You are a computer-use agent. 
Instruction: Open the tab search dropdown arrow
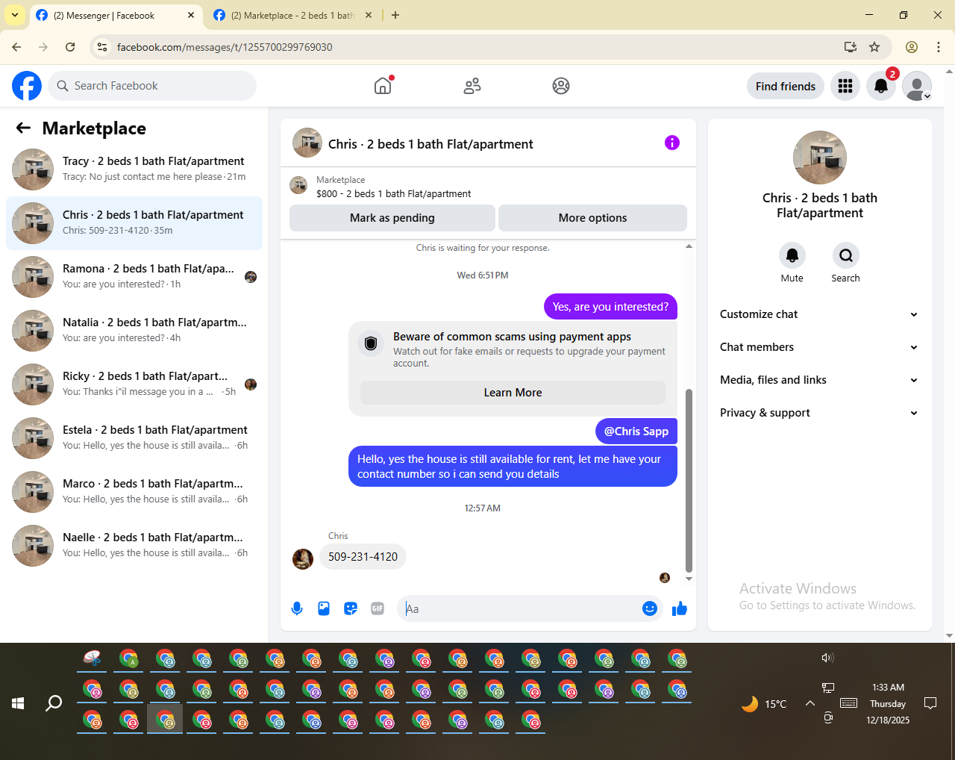[14, 15]
